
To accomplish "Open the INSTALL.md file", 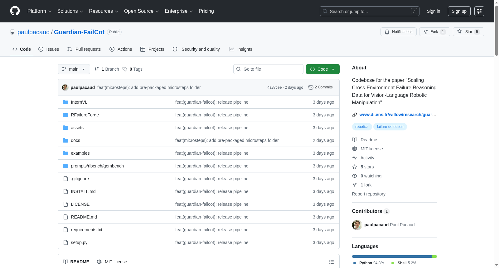I will [x=83, y=191].
